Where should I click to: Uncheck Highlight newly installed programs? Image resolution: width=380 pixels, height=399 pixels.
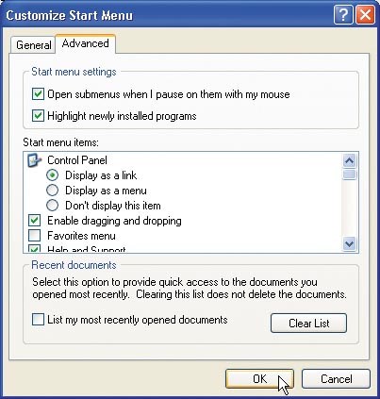point(38,116)
